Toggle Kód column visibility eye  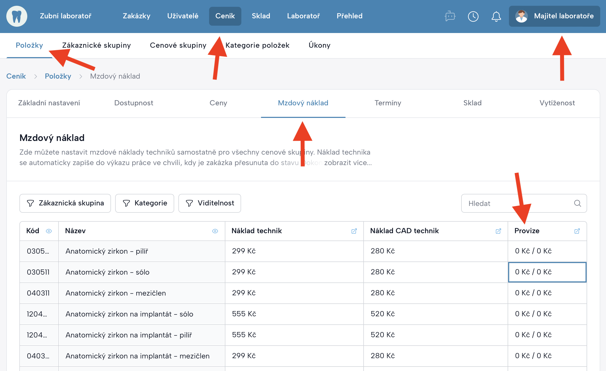pyautogui.click(x=49, y=231)
